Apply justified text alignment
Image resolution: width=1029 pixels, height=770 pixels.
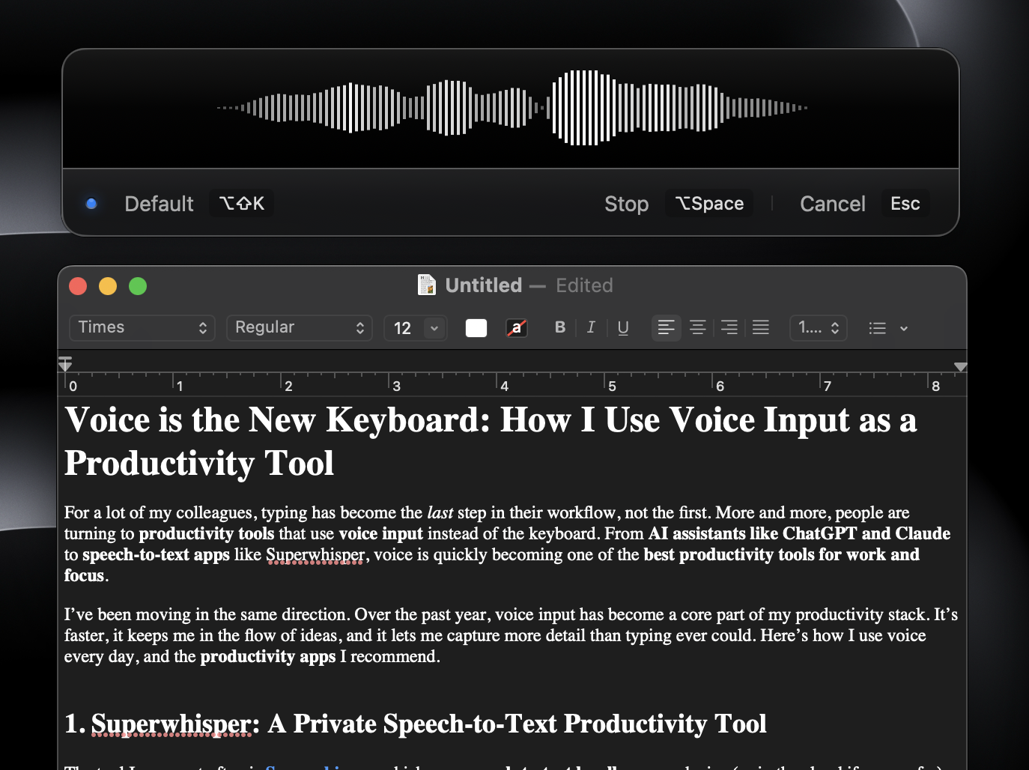[760, 327]
